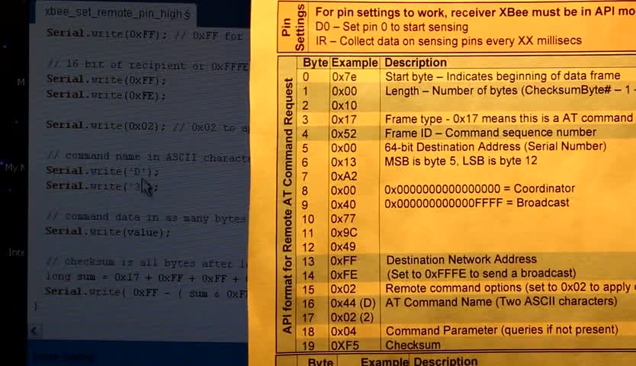Click the Serial.write('D'); code line
The image size is (636, 366).
tap(102, 172)
